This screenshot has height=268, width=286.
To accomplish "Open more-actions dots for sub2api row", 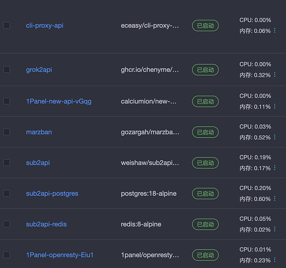I will (275, 168).
